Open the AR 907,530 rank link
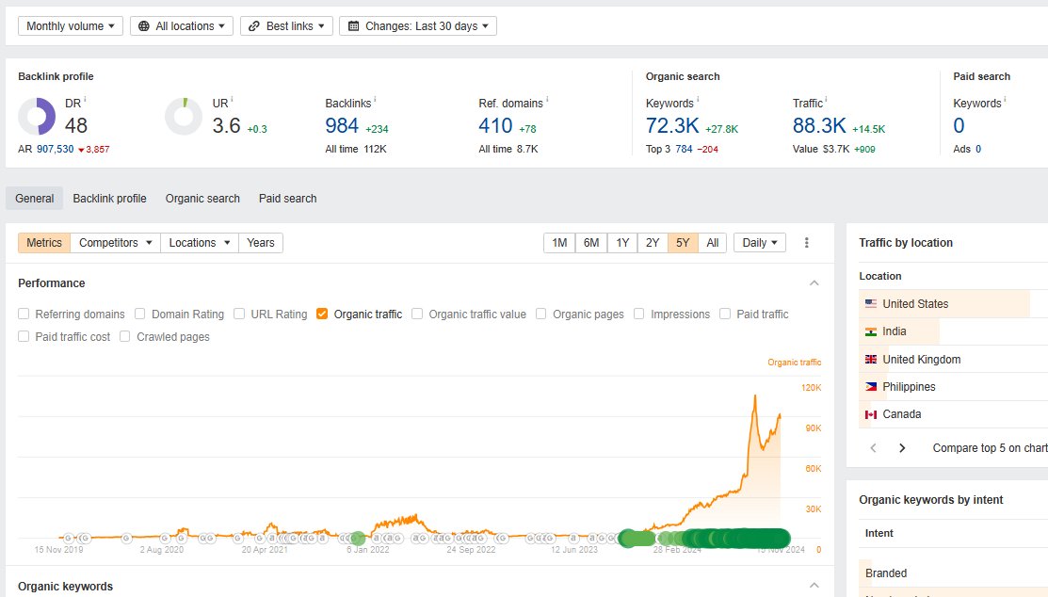 tap(55, 149)
